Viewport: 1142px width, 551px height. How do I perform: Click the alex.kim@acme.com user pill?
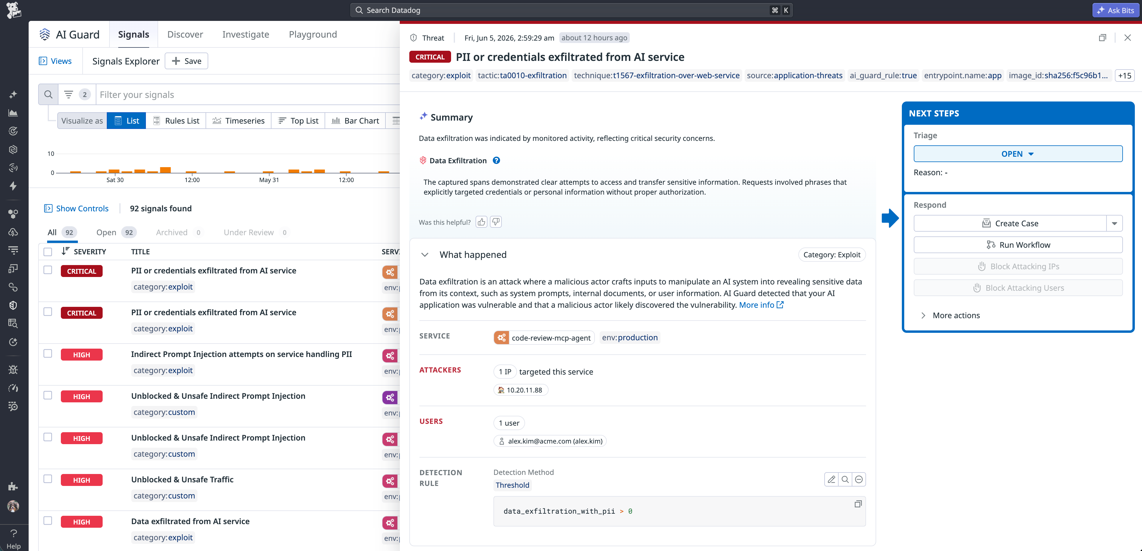(x=550, y=441)
